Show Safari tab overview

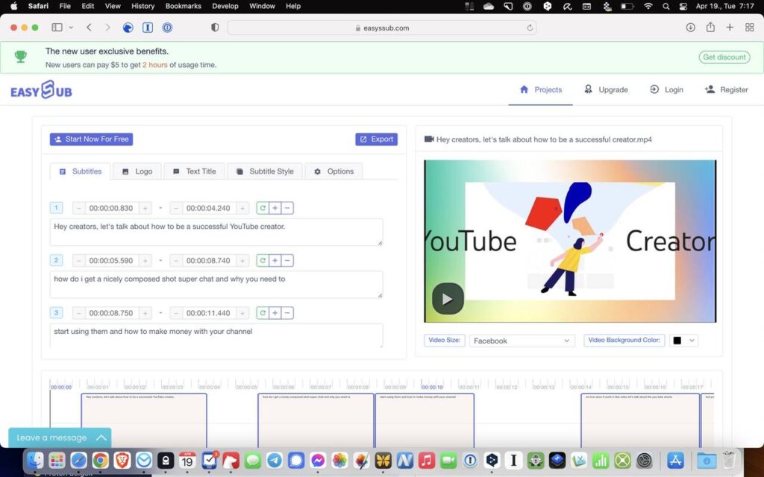click(x=750, y=28)
